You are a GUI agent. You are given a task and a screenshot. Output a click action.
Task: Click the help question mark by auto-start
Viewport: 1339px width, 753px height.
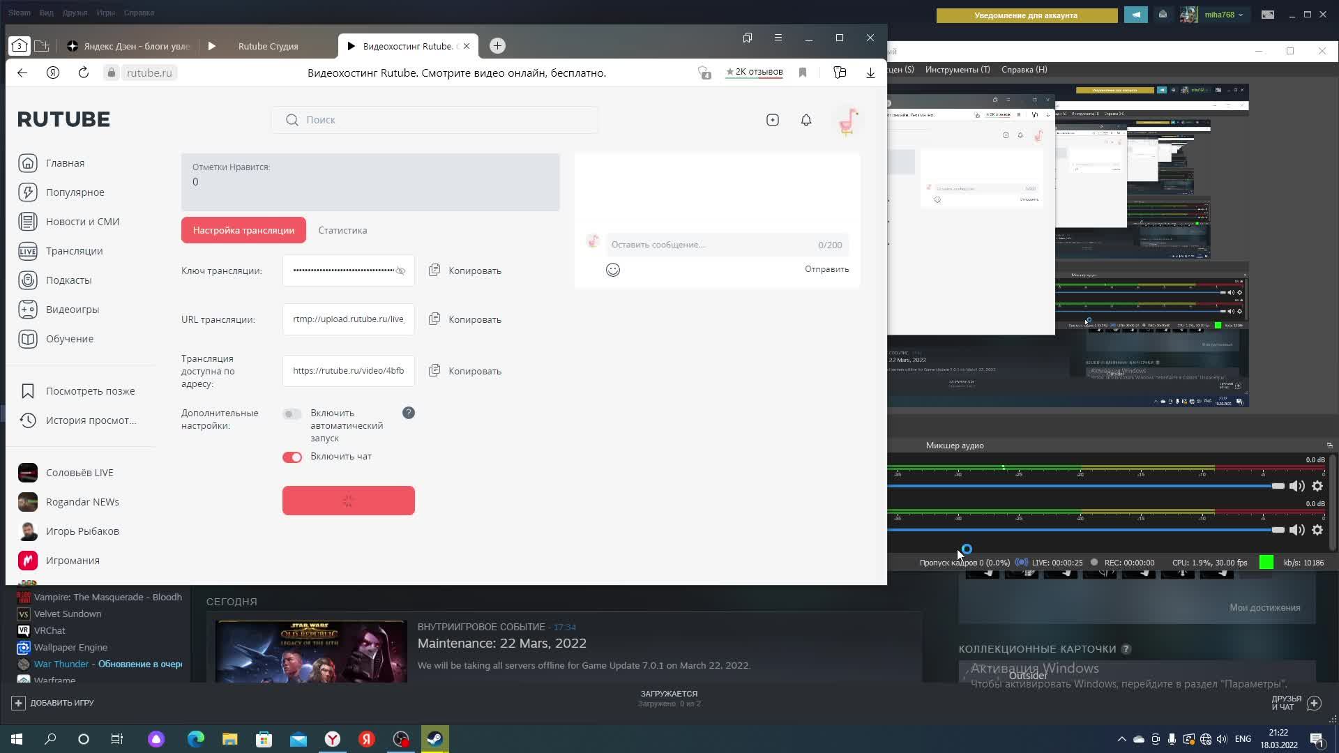(409, 413)
